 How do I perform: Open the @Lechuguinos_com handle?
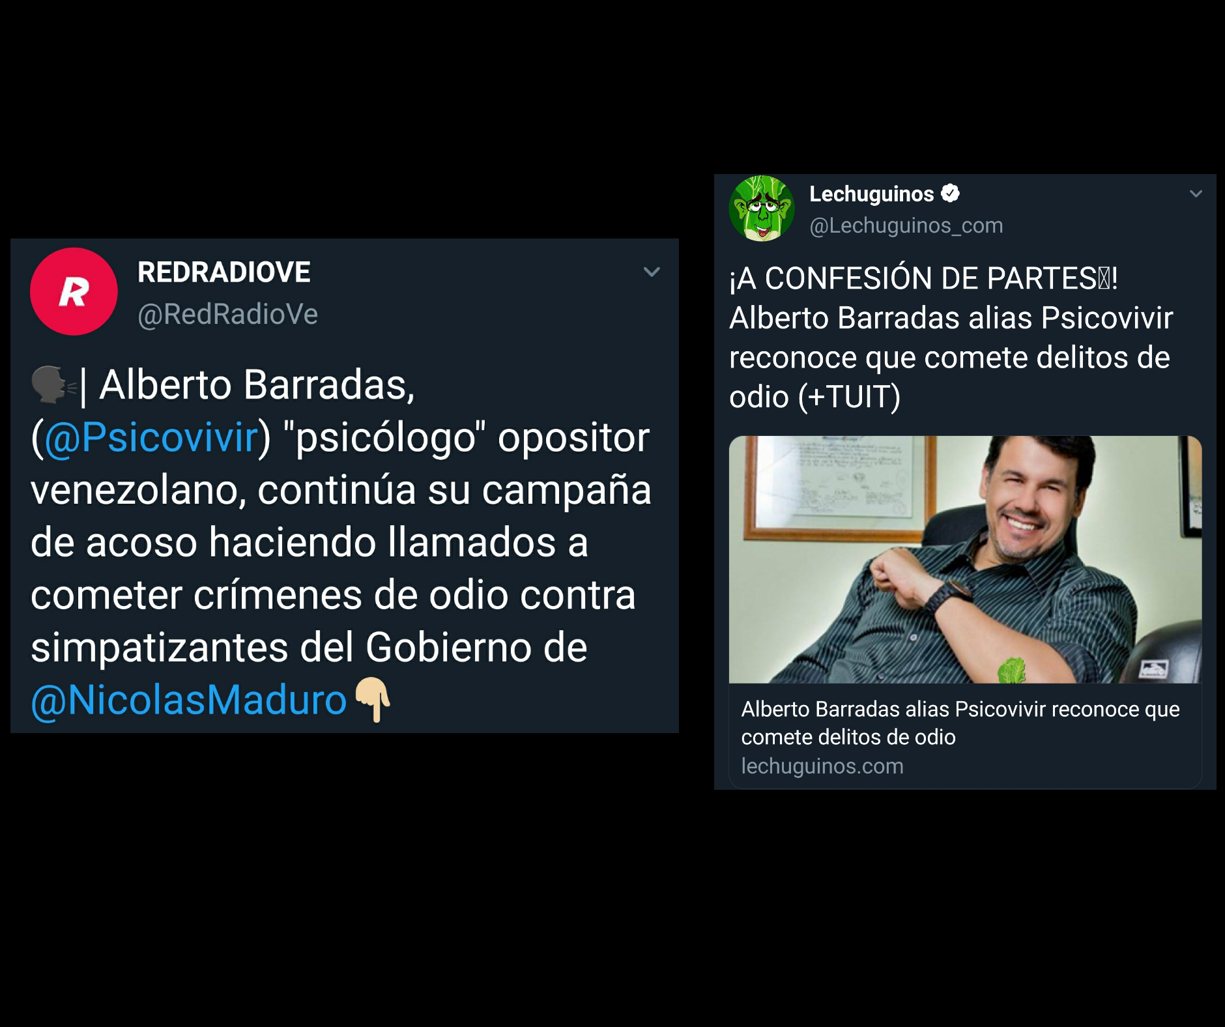[x=906, y=225]
